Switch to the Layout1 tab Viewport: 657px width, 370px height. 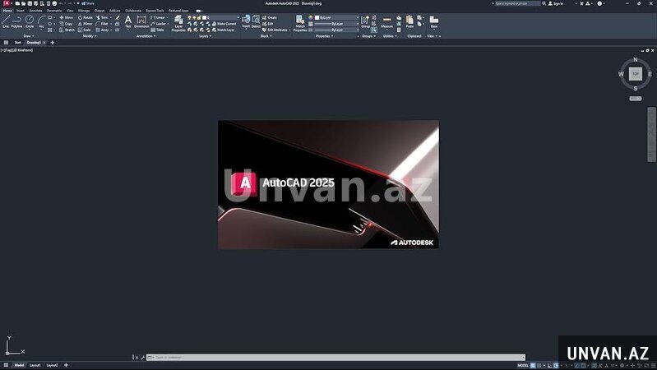click(35, 365)
